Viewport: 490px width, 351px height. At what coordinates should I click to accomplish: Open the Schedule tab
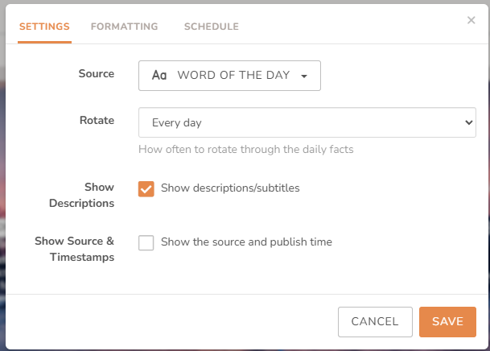click(x=211, y=27)
